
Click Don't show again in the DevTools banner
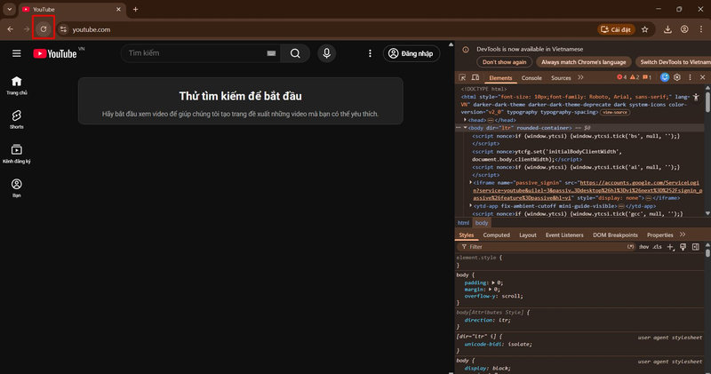(504, 62)
